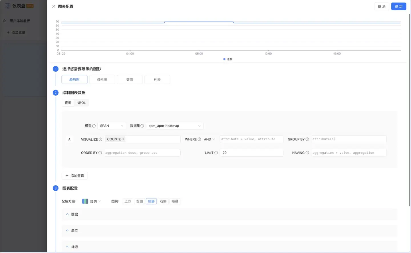Click the WHERE help info icon

pos(199,139)
